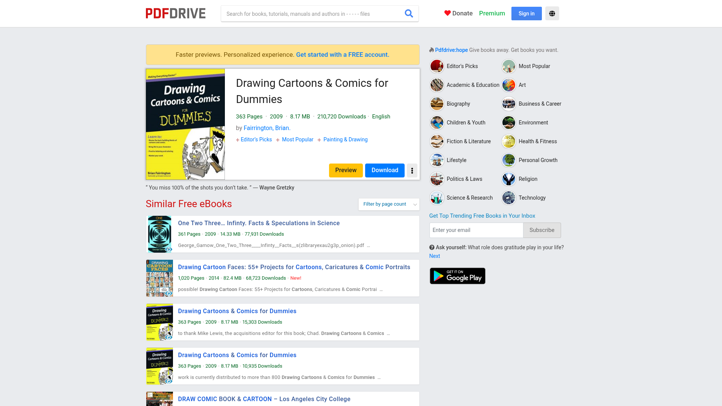Choose the Children & Youth icon
This screenshot has height=406, width=722.
click(437, 123)
